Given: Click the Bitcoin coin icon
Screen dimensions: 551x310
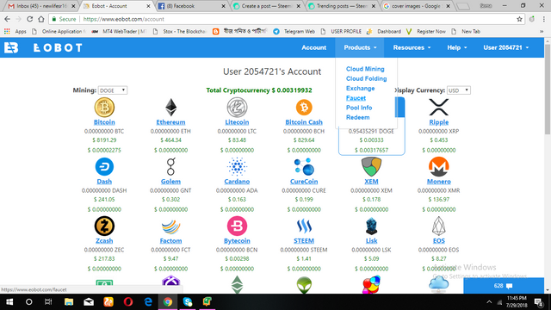Looking at the screenshot, I should (104, 107).
